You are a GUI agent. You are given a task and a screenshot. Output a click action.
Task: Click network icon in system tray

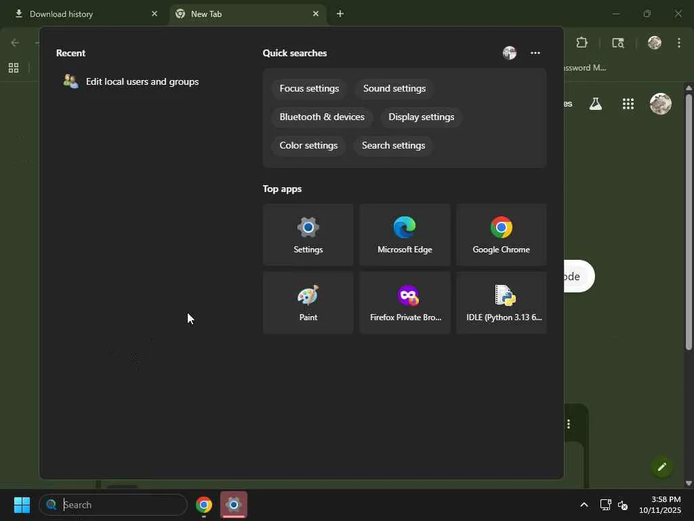point(605,505)
